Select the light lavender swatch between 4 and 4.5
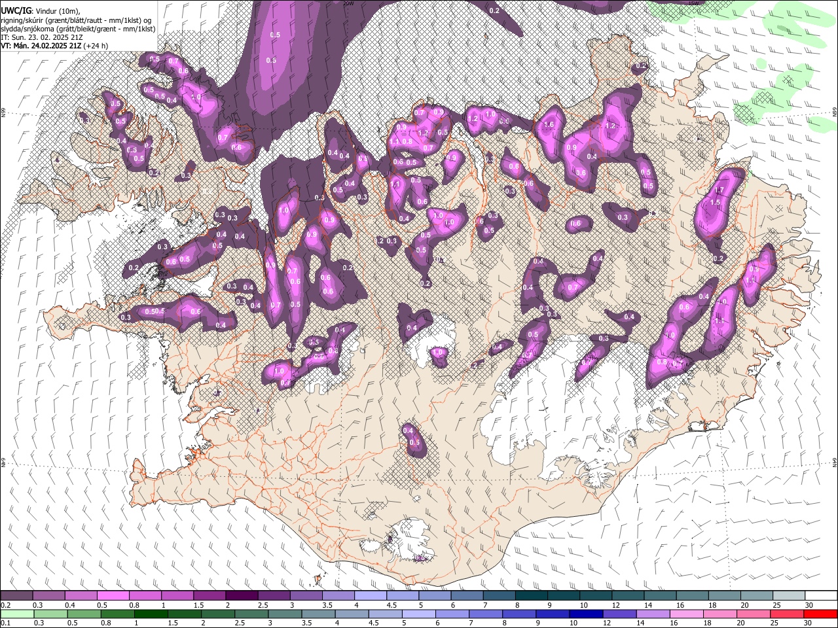 point(369,595)
